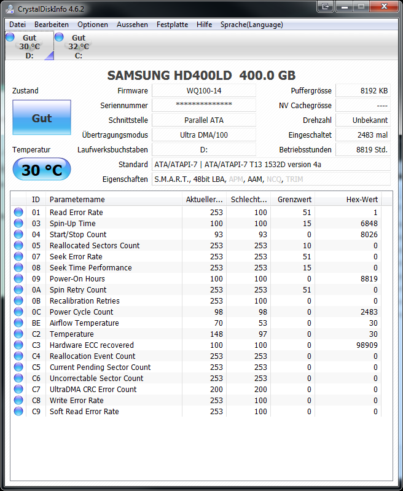Image resolution: width=403 pixels, height=491 pixels.
Task: Click the blue Gut health status button
Action: click(x=42, y=117)
